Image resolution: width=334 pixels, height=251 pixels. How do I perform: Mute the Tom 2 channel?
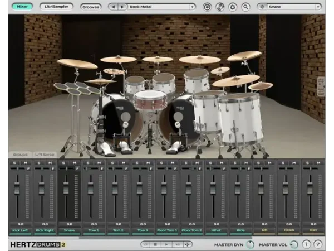pyautogui.click(x=124, y=163)
